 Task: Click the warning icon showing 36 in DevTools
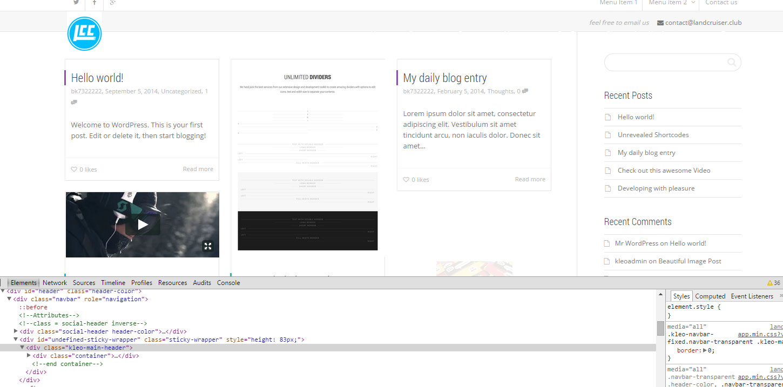(x=769, y=283)
